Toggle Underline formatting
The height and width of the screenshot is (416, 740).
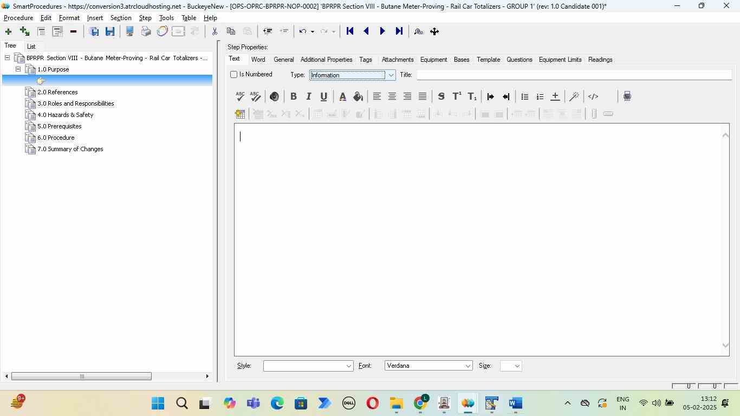click(323, 96)
